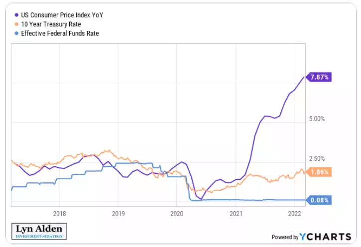Click the 2.50% y-axis label
Viewport: 361px width, 247px height.
point(316,159)
